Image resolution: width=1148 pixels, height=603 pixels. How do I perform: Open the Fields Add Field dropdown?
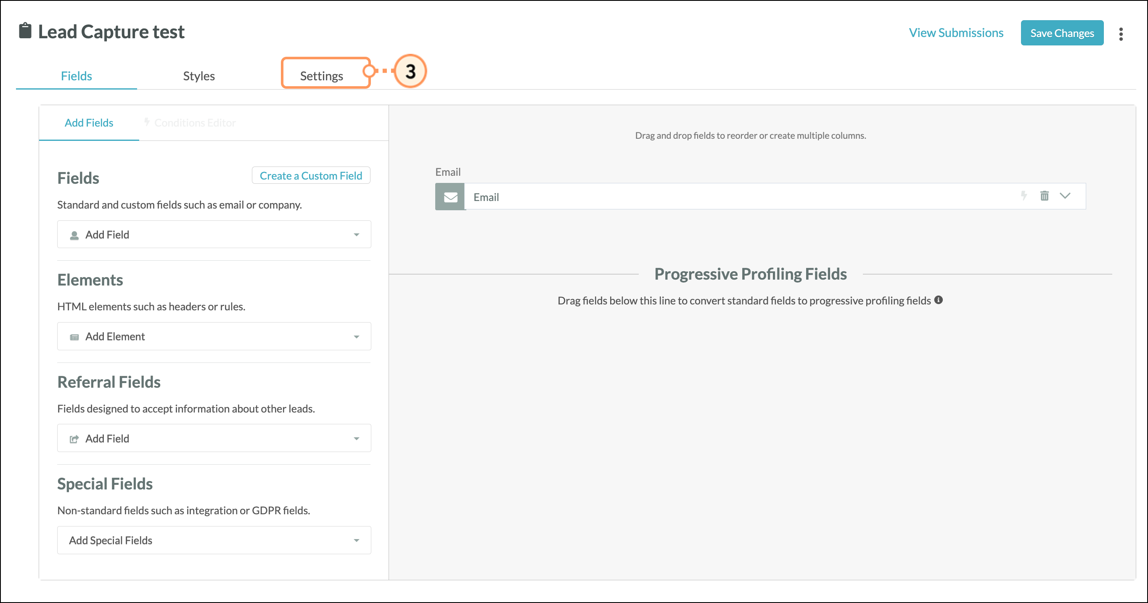click(214, 234)
